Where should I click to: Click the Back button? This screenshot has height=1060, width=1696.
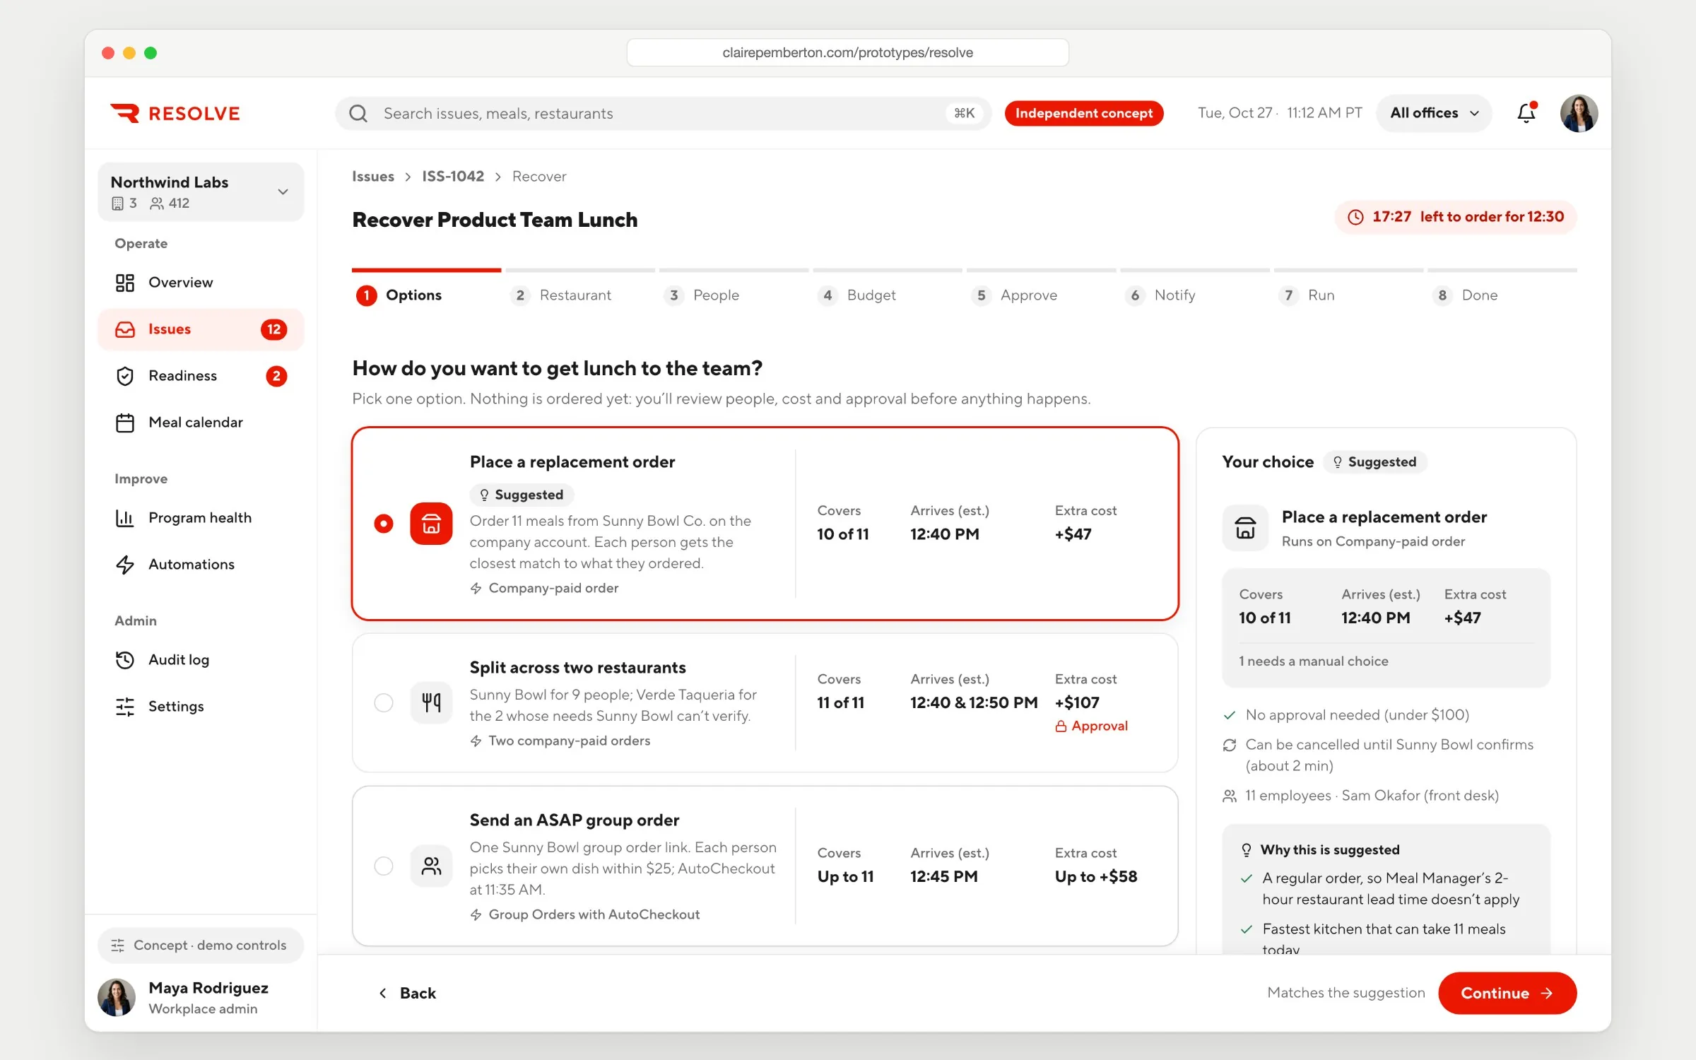(408, 993)
